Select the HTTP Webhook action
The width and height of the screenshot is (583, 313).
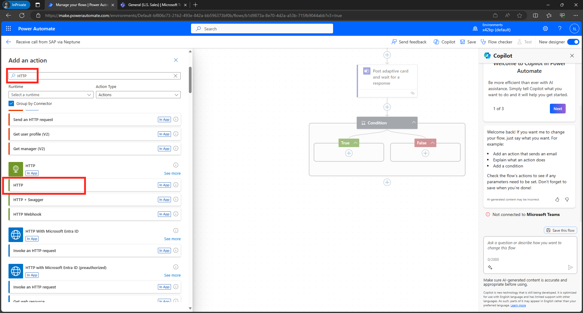coord(95,214)
